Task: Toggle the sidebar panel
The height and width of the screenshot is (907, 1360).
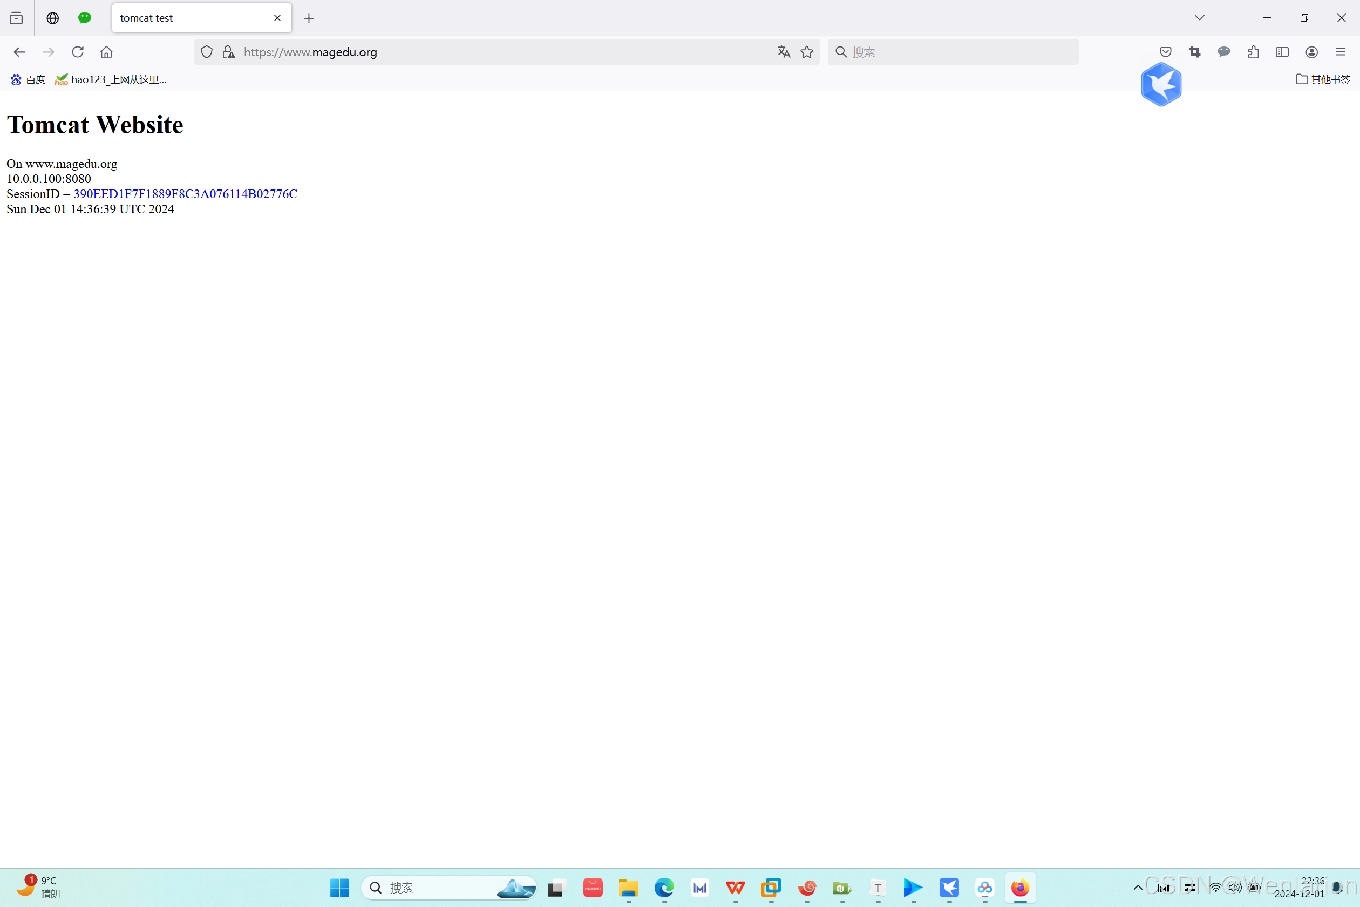Action: [1282, 52]
